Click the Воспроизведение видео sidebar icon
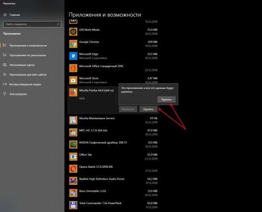Viewport: 262px width, 212px height. (5, 84)
